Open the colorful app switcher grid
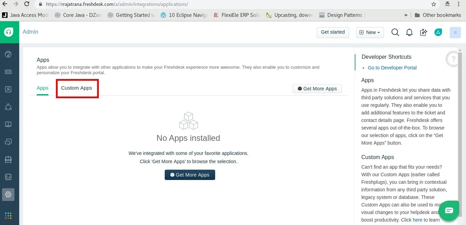The height and width of the screenshot is (225, 466). tap(8, 216)
